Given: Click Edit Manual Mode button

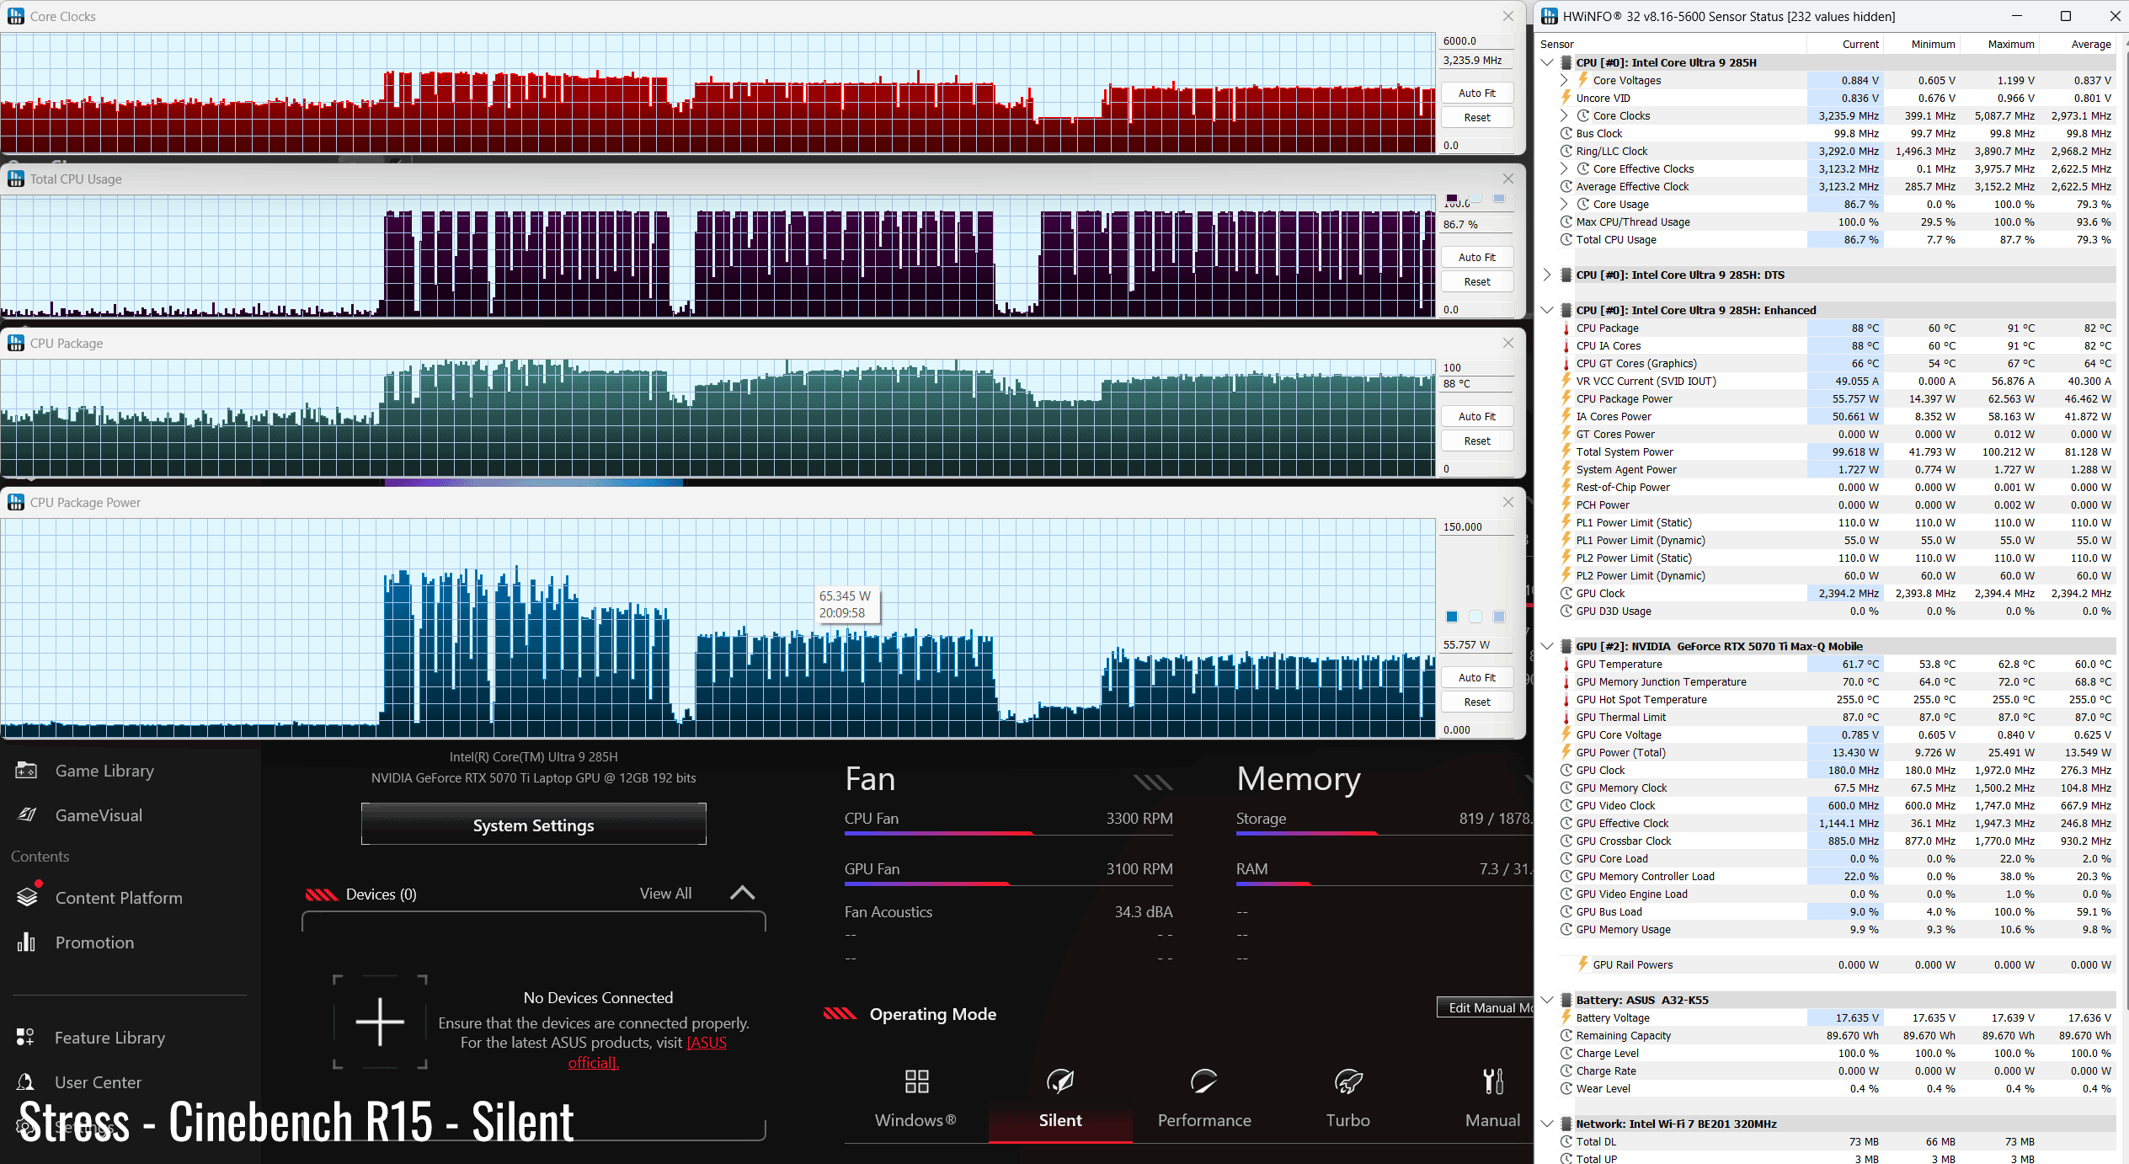Looking at the screenshot, I should (1485, 1007).
